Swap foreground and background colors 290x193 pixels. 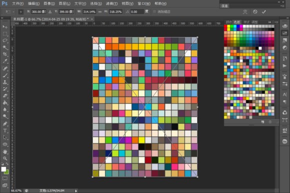(x=7, y=164)
